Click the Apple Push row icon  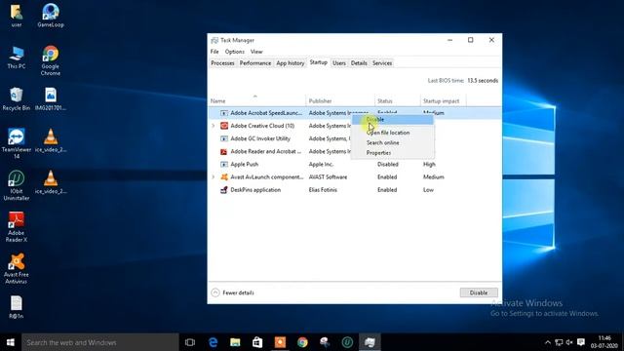coord(224,165)
